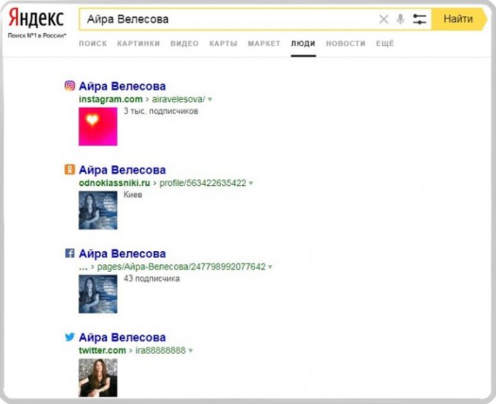Open the Ещё tab menu

click(x=385, y=44)
